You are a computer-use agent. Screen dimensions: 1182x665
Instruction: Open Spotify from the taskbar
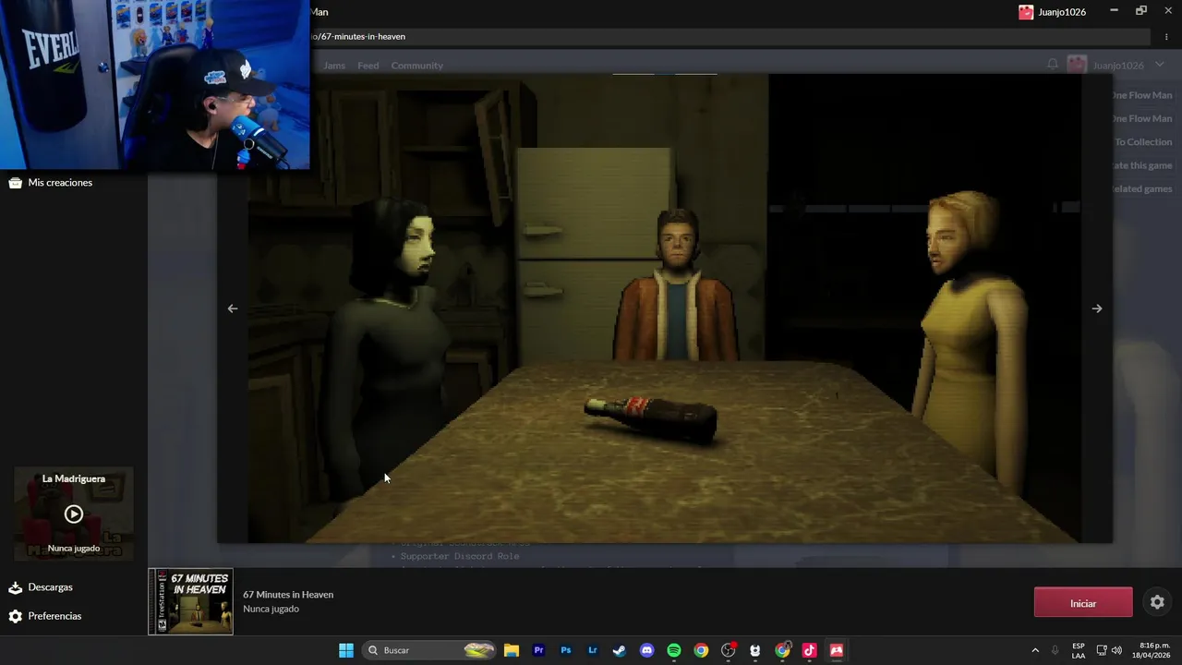pos(674,650)
